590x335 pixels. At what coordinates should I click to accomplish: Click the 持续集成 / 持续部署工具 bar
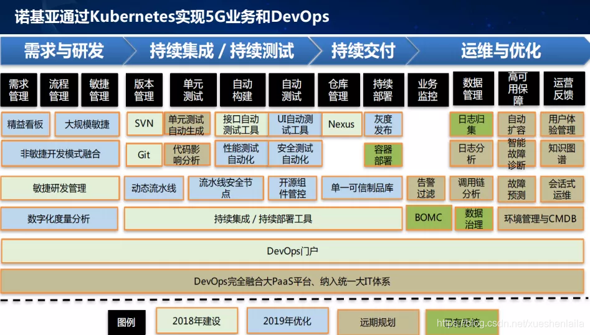tap(263, 219)
